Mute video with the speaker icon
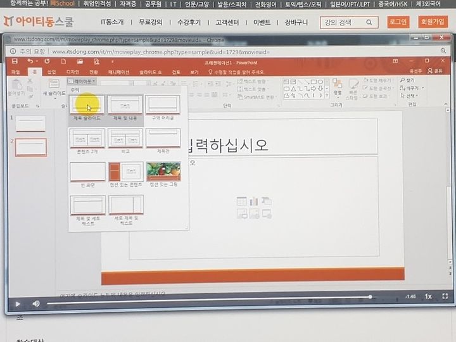Screen dimensions: 456x342 click(x=36, y=303)
